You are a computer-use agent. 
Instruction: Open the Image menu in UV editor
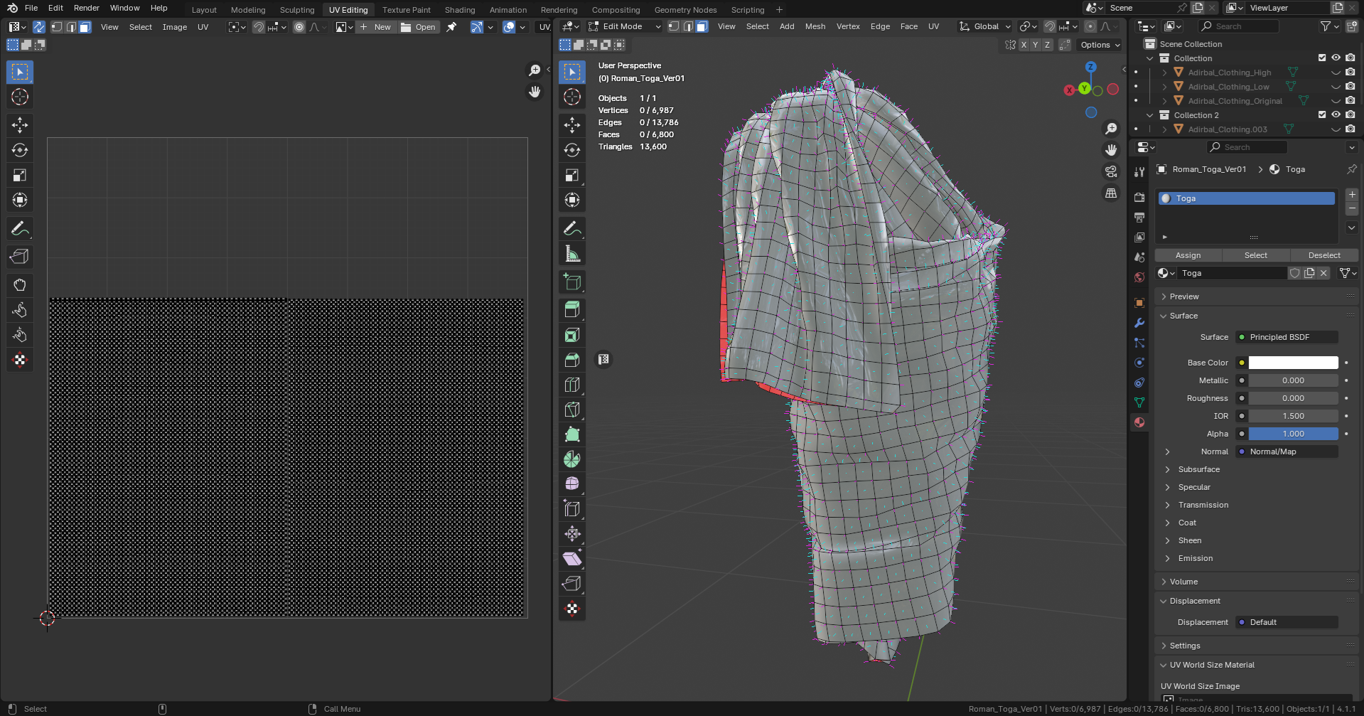coord(175,27)
